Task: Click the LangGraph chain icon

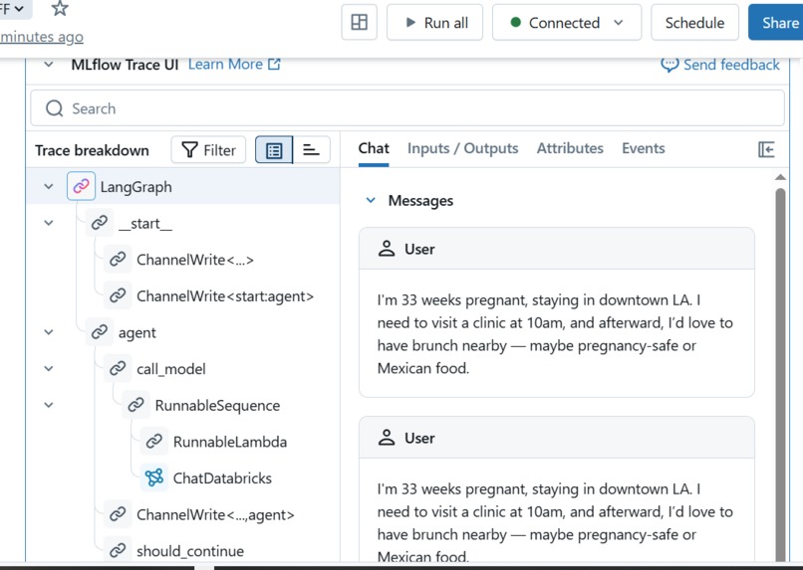Action: (81, 186)
